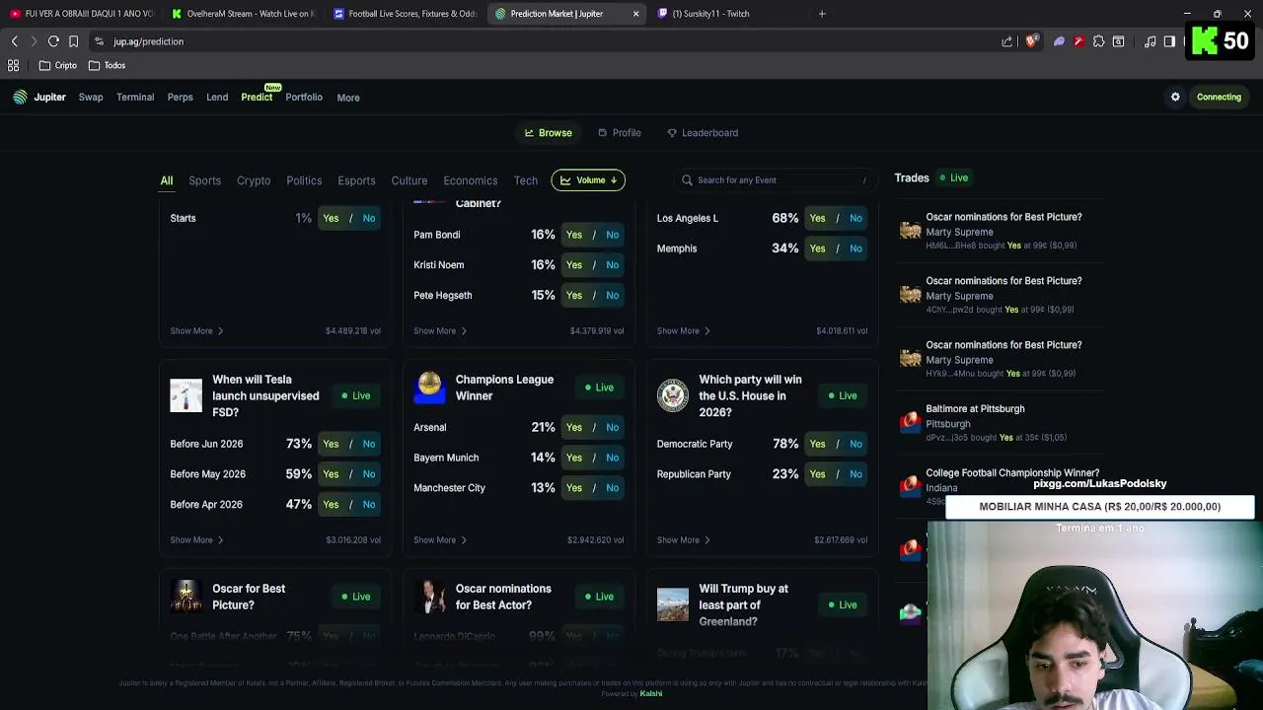The height and width of the screenshot is (710, 1263).
Task: Buy No on Kristi Noem
Action: 613,265
